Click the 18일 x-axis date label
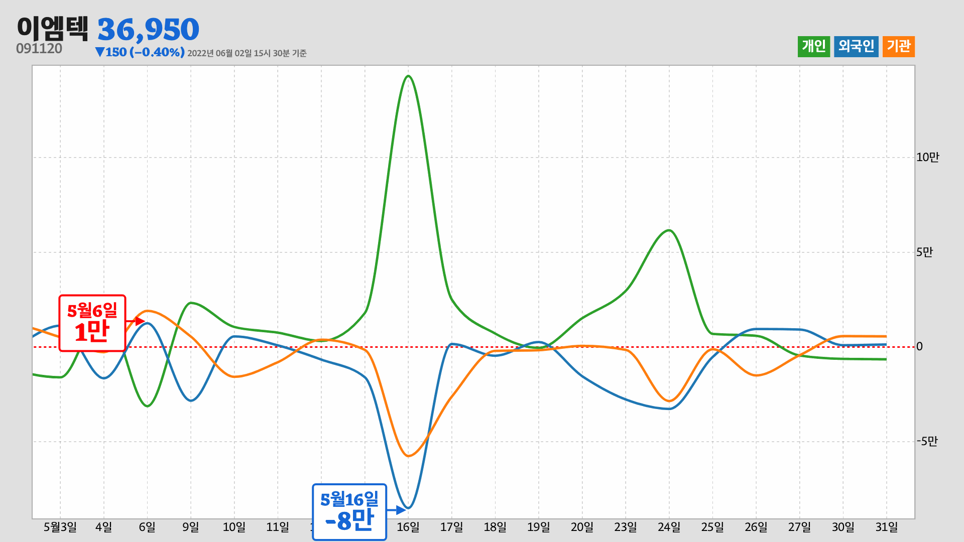The height and width of the screenshot is (542, 964). tap(495, 527)
